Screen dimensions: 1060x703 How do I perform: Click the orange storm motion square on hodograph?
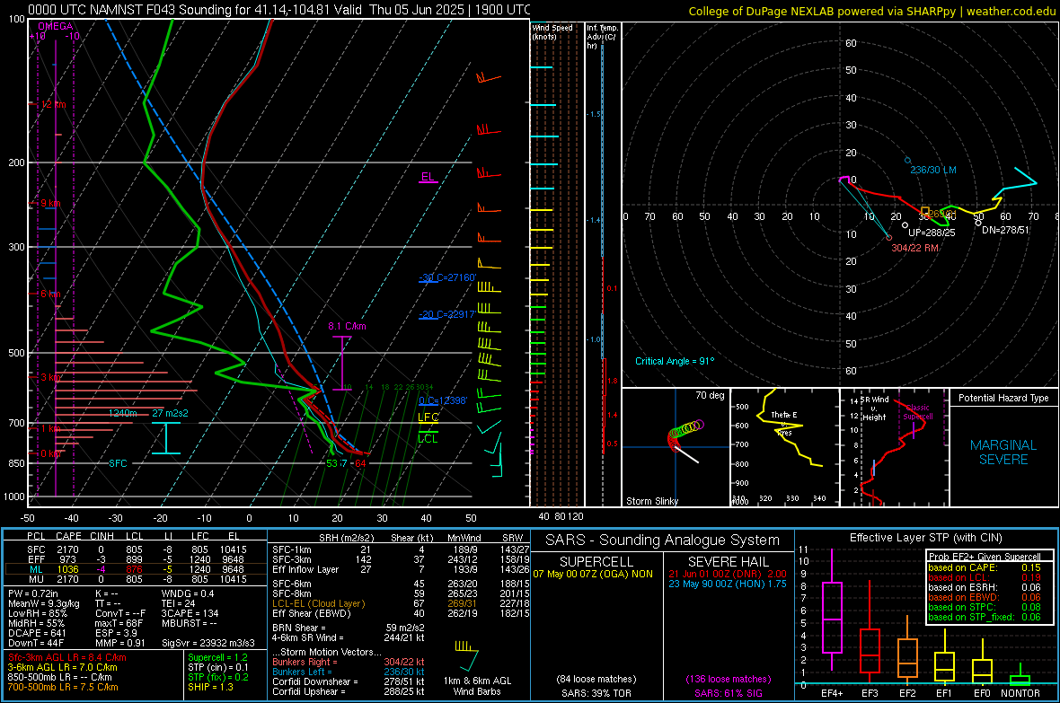(x=924, y=212)
